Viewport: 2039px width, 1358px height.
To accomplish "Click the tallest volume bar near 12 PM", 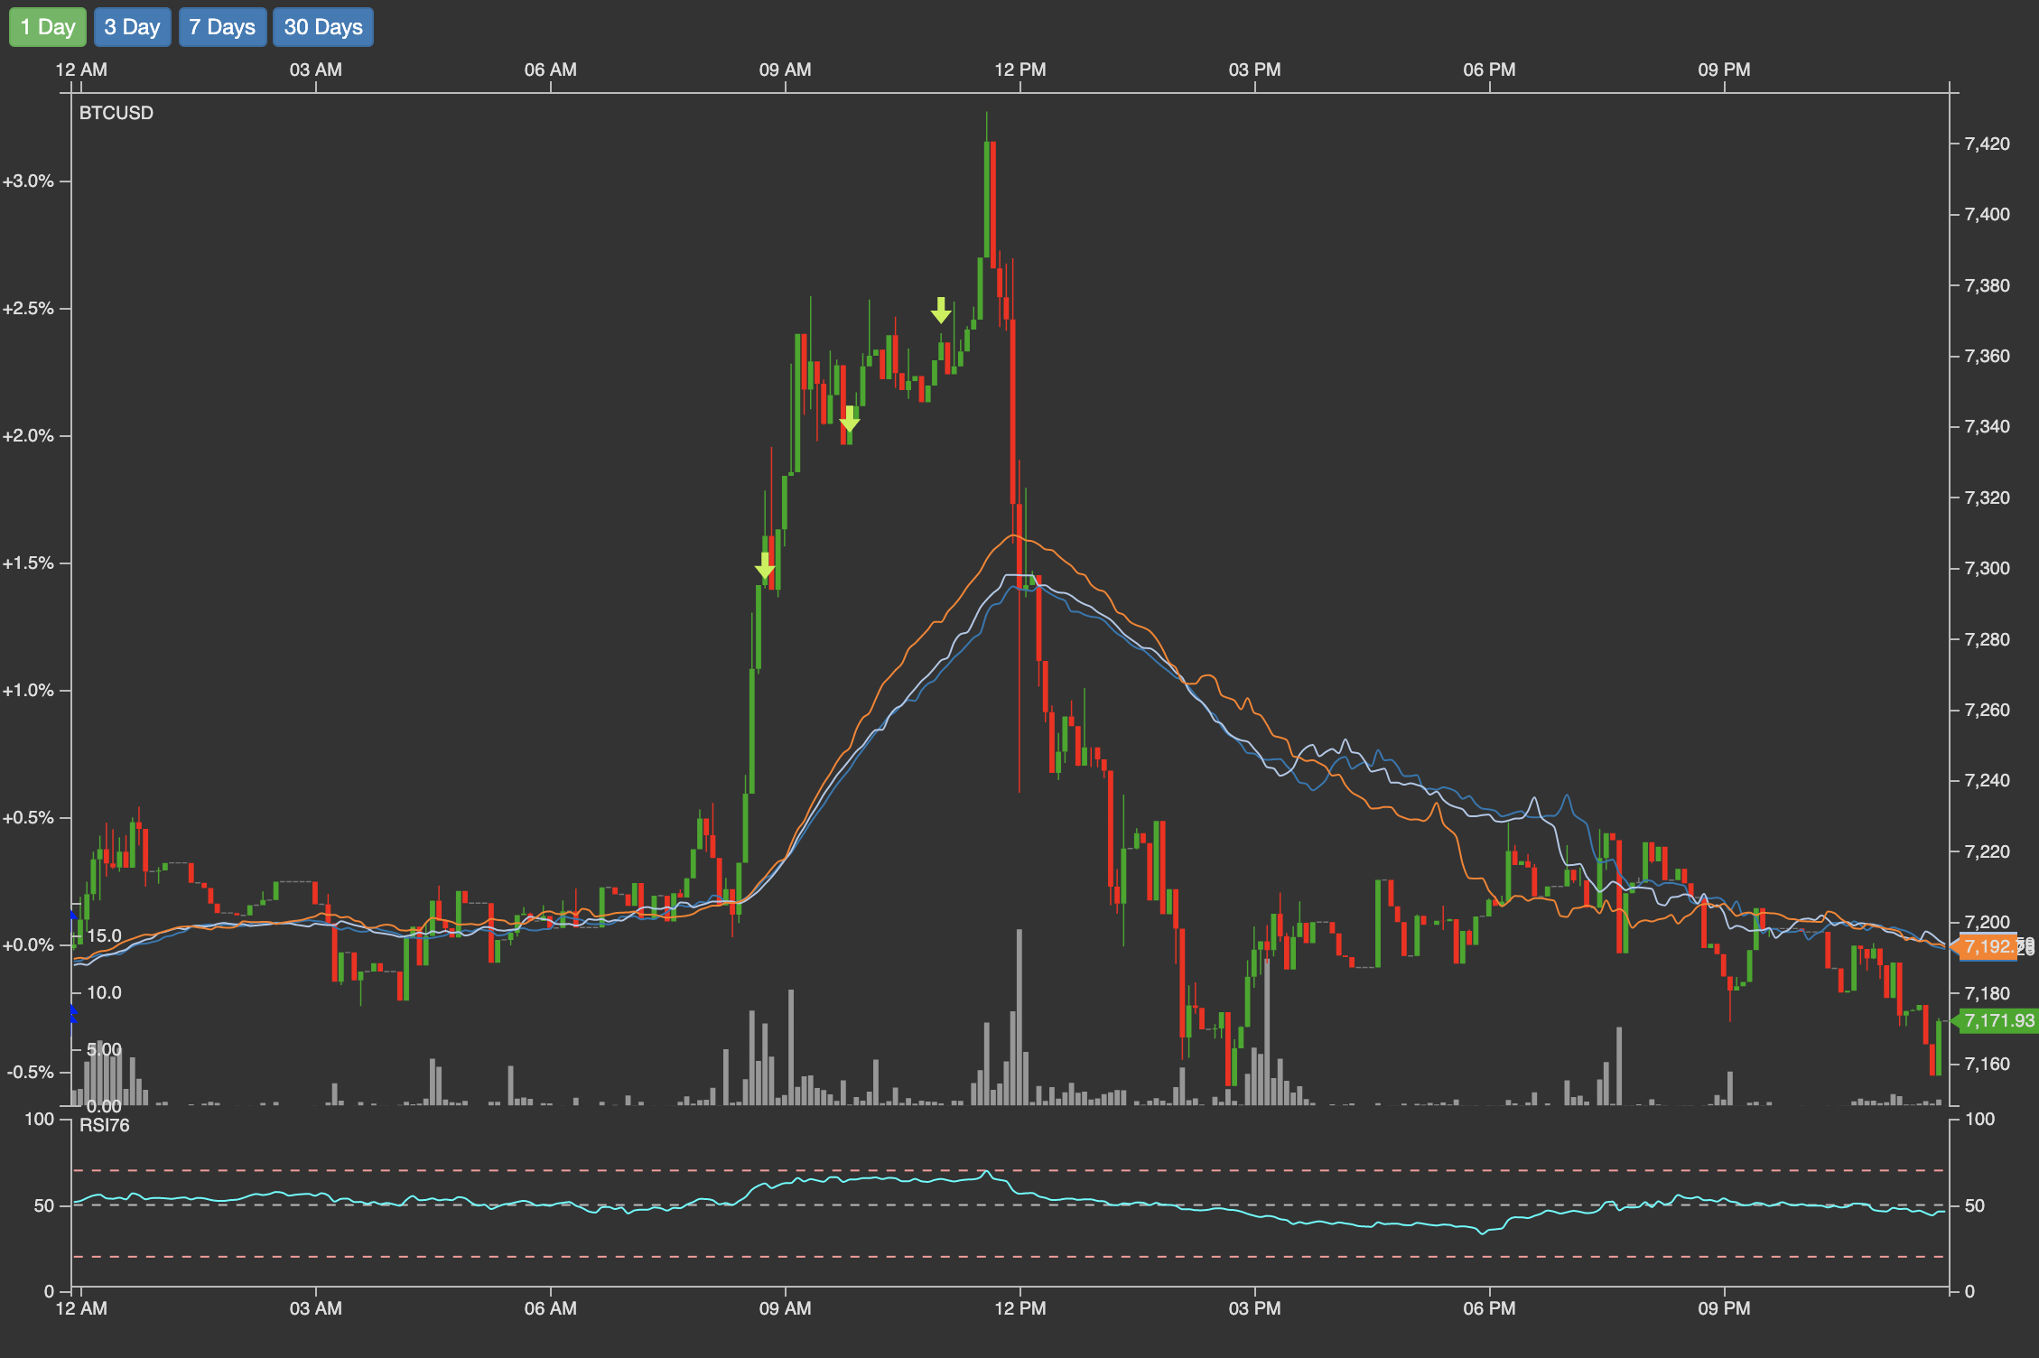I will coord(1019,1017).
